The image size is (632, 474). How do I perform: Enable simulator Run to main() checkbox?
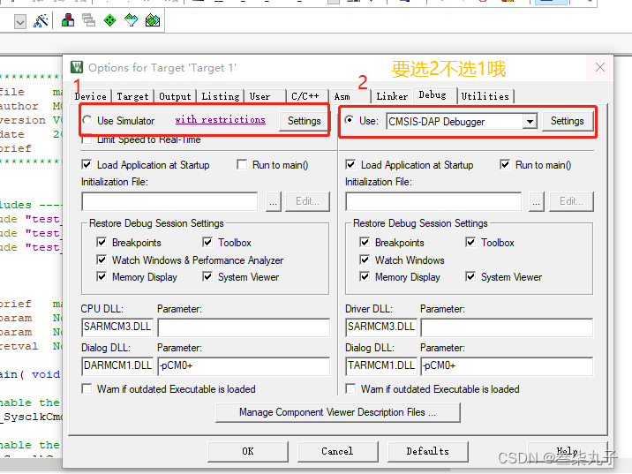242,164
